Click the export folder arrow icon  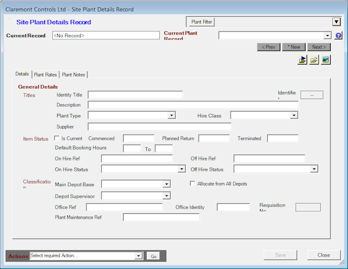click(302, 60)
